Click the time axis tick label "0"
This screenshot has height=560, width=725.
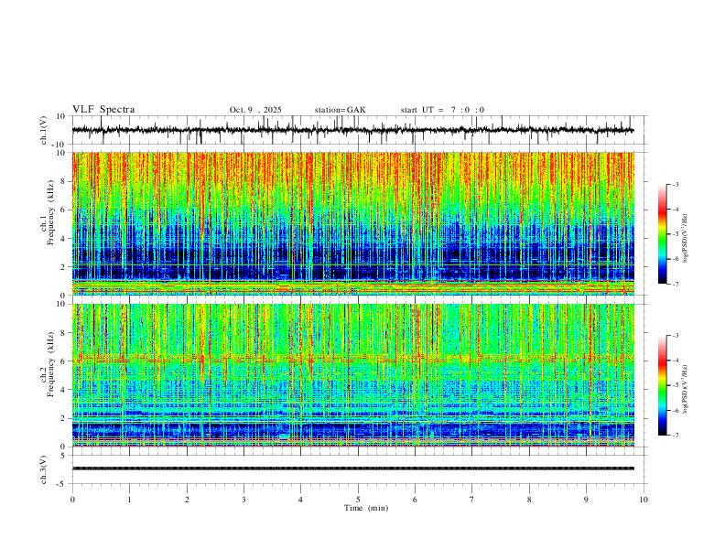tap(72, 500)
